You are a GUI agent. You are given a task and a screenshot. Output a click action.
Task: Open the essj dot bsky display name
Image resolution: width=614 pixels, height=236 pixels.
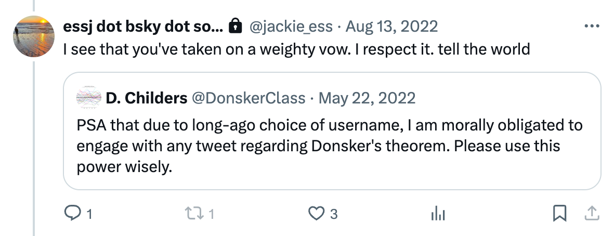(143, 26)
